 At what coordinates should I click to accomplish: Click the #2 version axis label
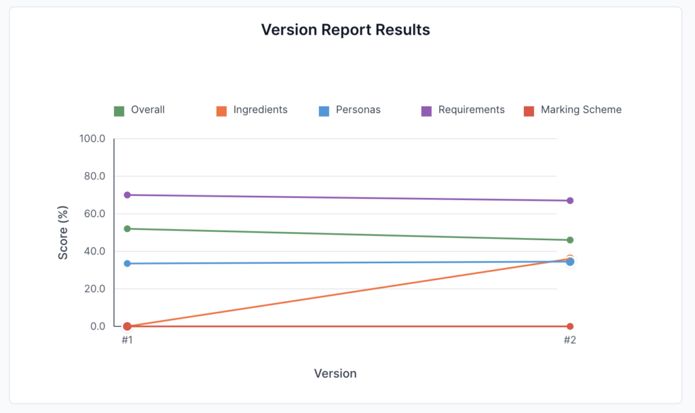tap(570, 340)
